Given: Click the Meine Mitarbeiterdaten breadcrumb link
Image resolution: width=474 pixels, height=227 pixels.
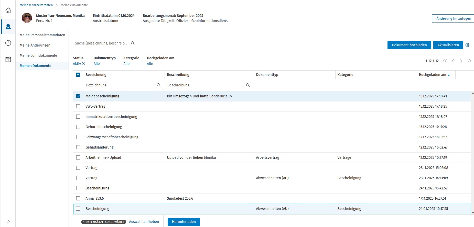Looking at the screenshot, I should (x=36, y=5).
